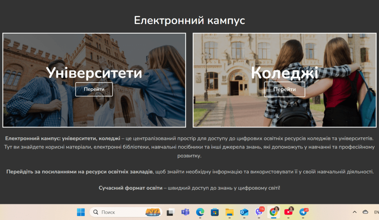Click the Перейти button under Коледжі
This screenshot has height=220, width=379.
pos(284,89)
